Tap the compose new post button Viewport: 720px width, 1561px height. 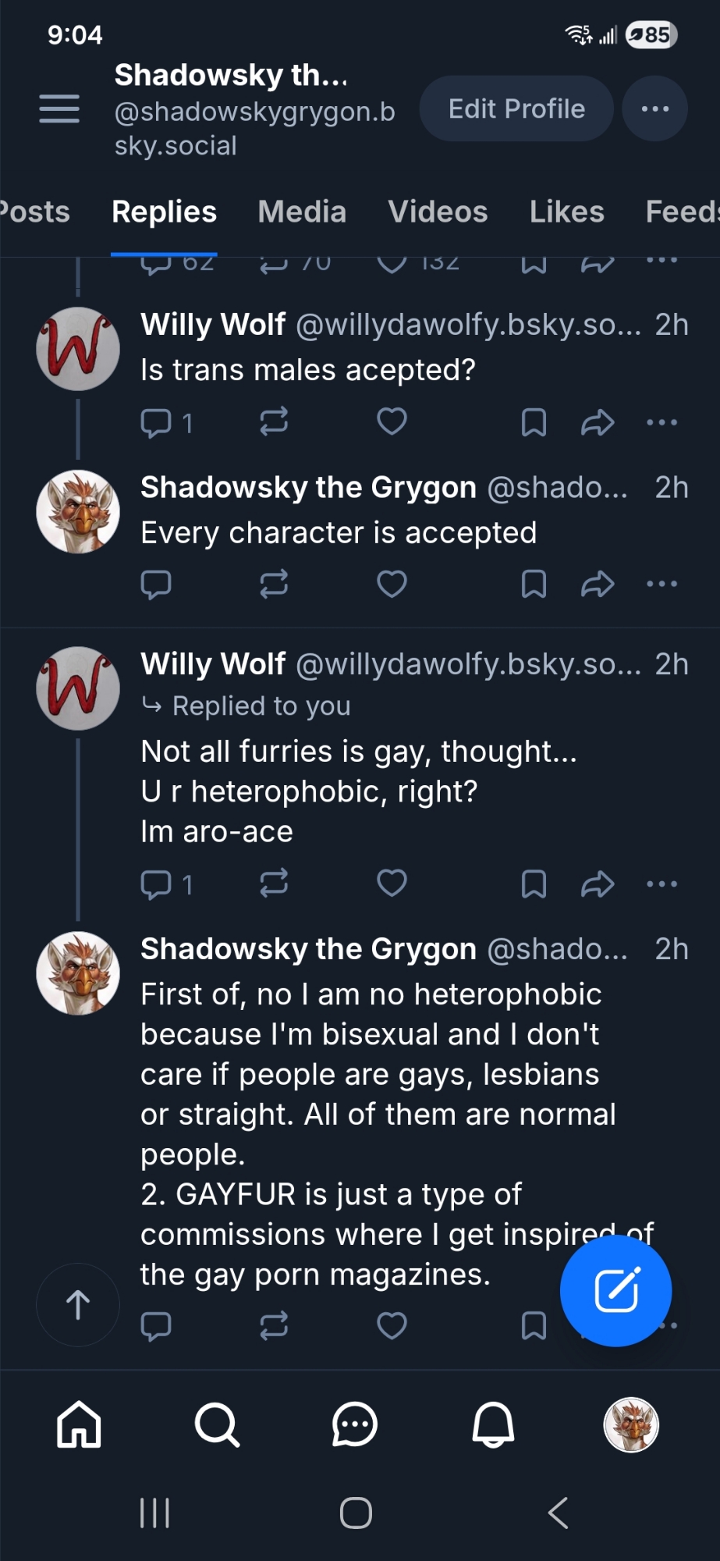click(615, 1290)
